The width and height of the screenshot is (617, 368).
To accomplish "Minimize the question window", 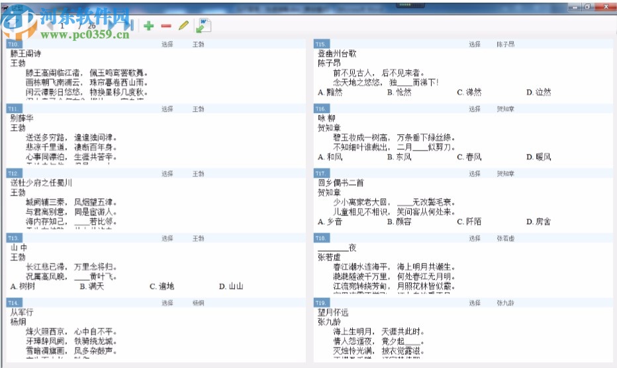I will tap(575, 7).
